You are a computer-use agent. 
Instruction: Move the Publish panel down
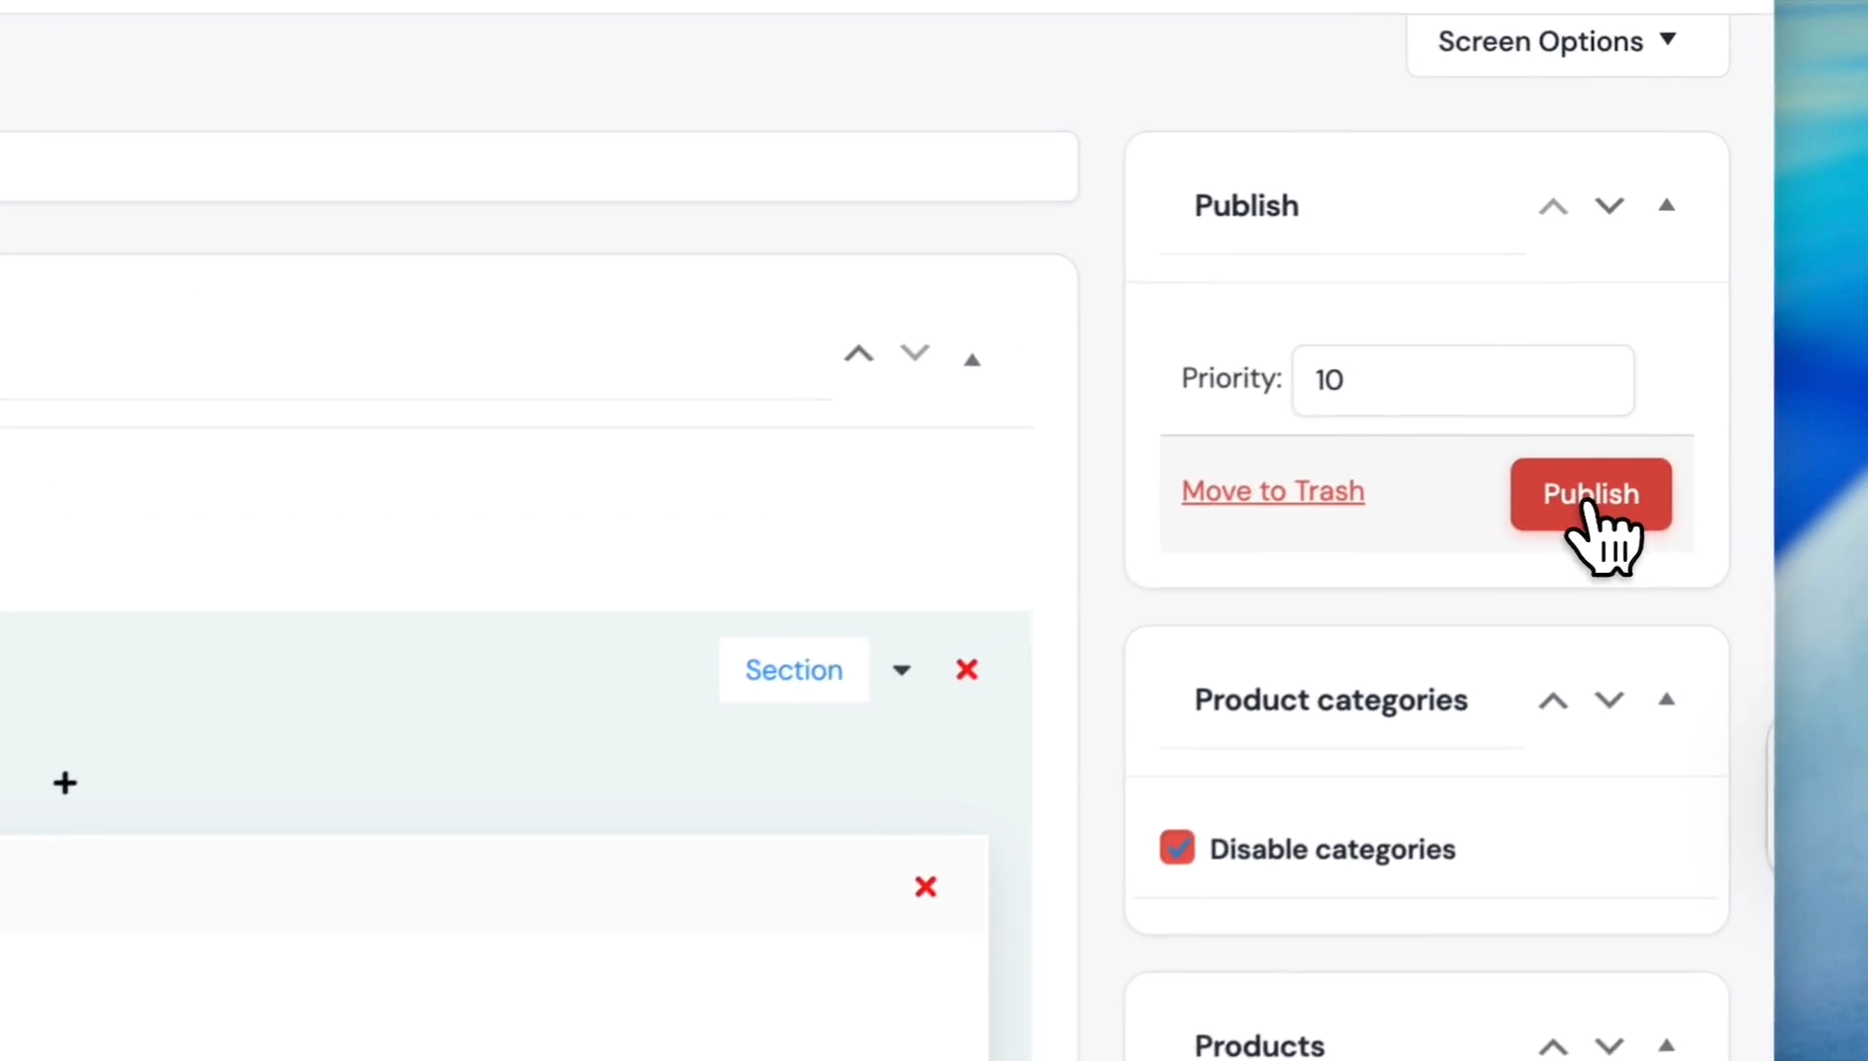[x=1608, y=206]
